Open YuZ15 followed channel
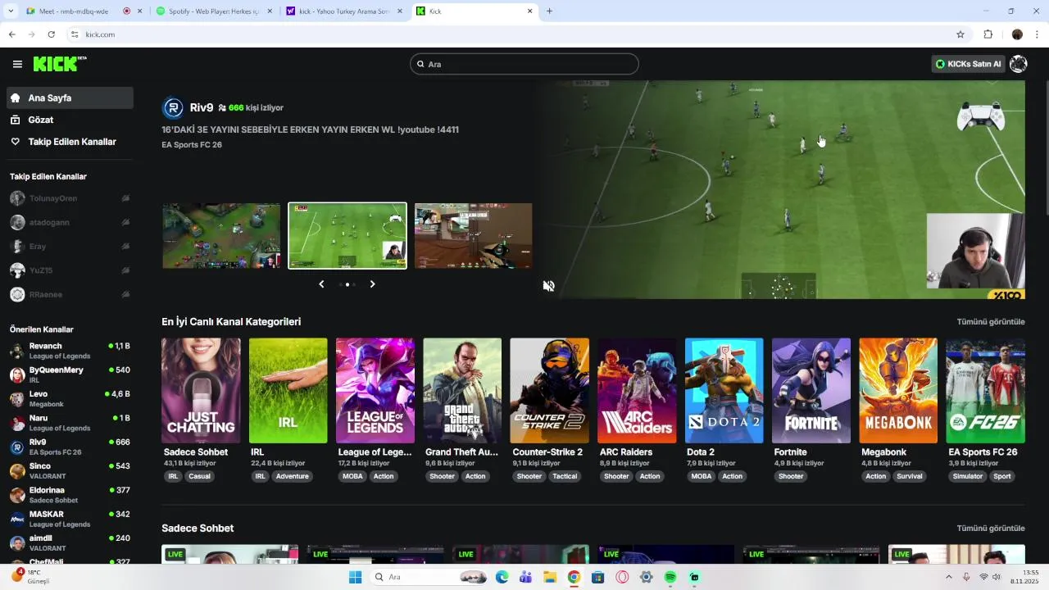This screenshot has height=590, width=1049. pos(70,270)
